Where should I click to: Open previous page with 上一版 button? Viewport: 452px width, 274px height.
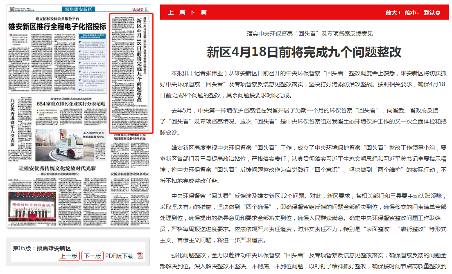tap(69, 256)
